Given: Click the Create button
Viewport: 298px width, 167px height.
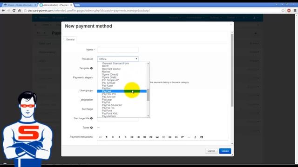Looking at the screenshot, I should (x=225, y=151).
